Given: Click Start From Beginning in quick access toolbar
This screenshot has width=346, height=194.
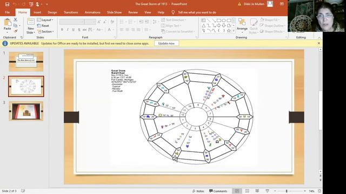Looking at the screenshot, I should (x=31, y=4).
